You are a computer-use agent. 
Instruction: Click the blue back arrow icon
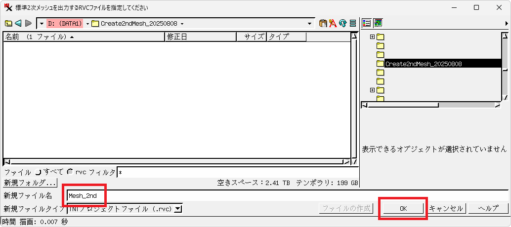coord(18,23)
